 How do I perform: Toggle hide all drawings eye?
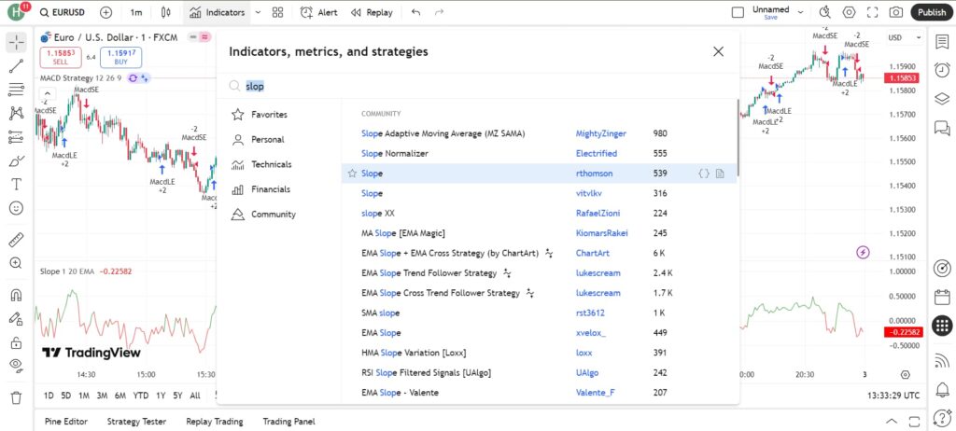point(17,366)
